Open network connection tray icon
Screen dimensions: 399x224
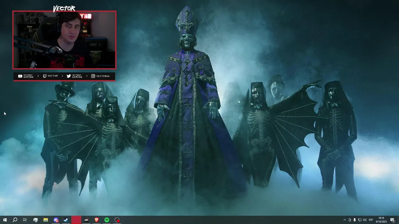[359, 220]
